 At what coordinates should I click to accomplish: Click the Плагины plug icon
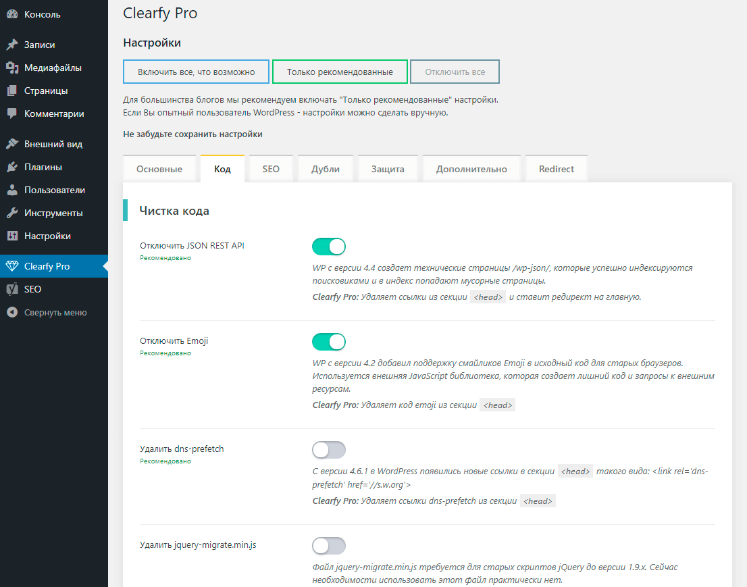pyautogui.click(x=12, y=167)
